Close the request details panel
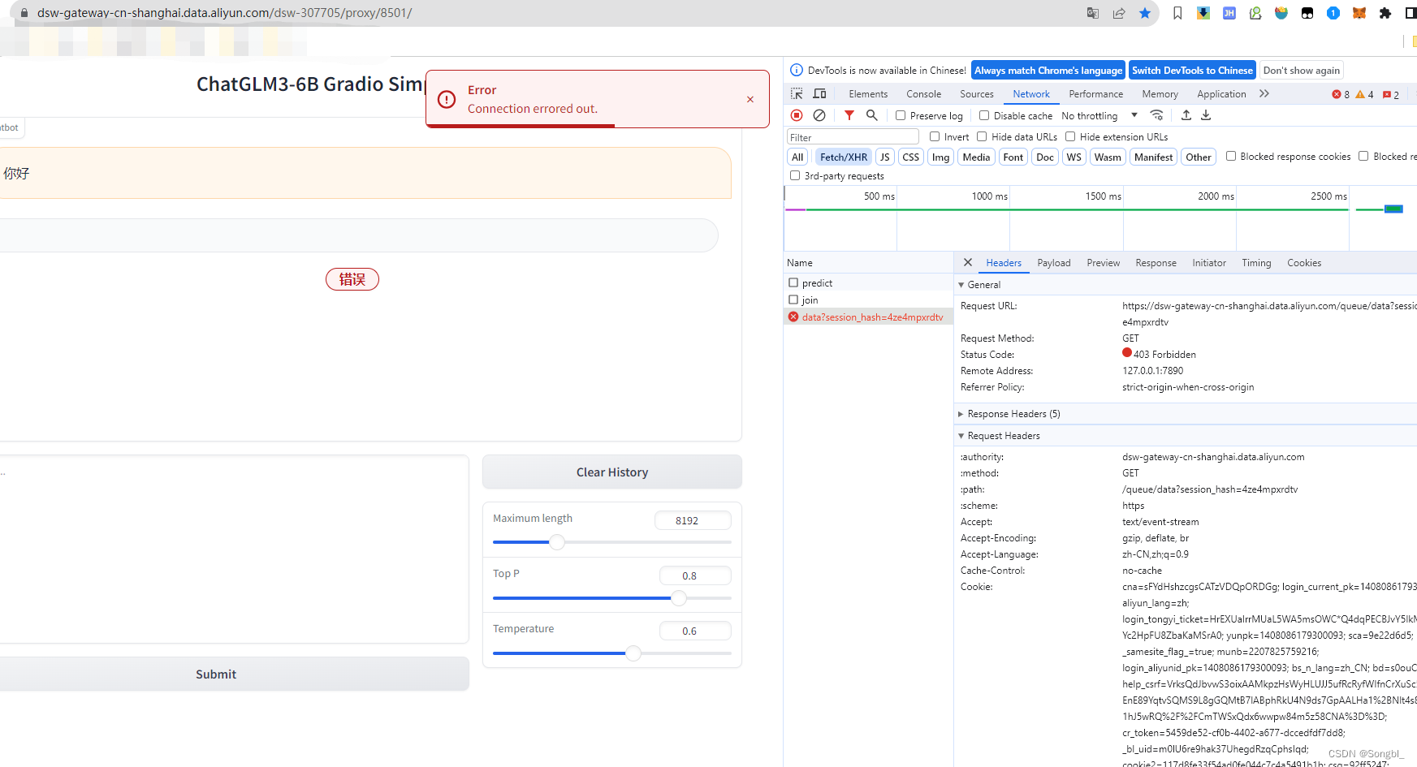Screen dimensions: 1417x767 [x=968, y=262]
